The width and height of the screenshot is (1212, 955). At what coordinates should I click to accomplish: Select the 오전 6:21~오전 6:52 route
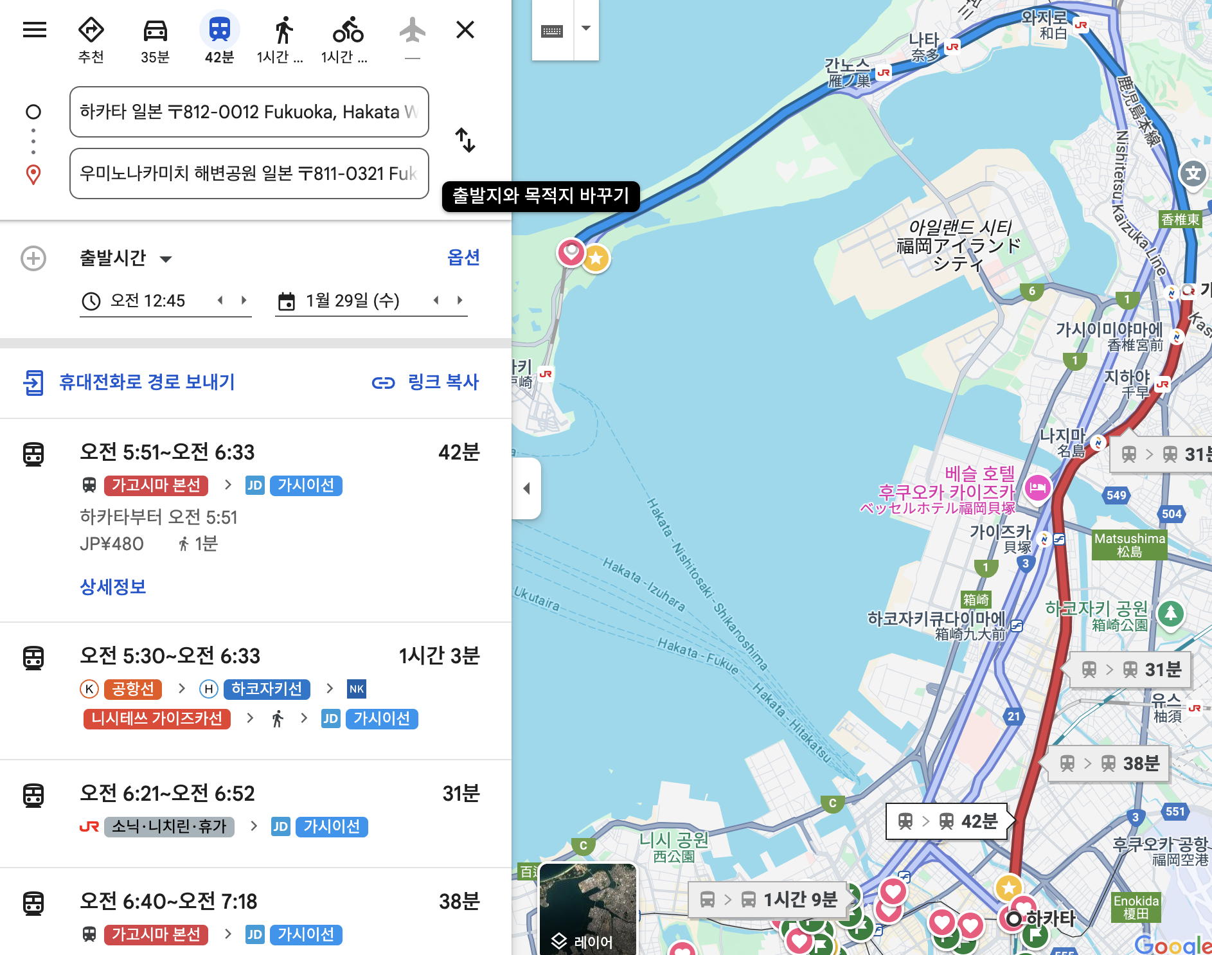click(x=256, y=814)
